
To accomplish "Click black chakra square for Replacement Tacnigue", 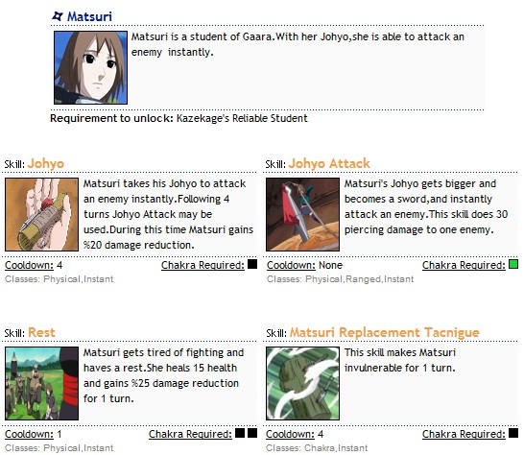I will [513, 433].
